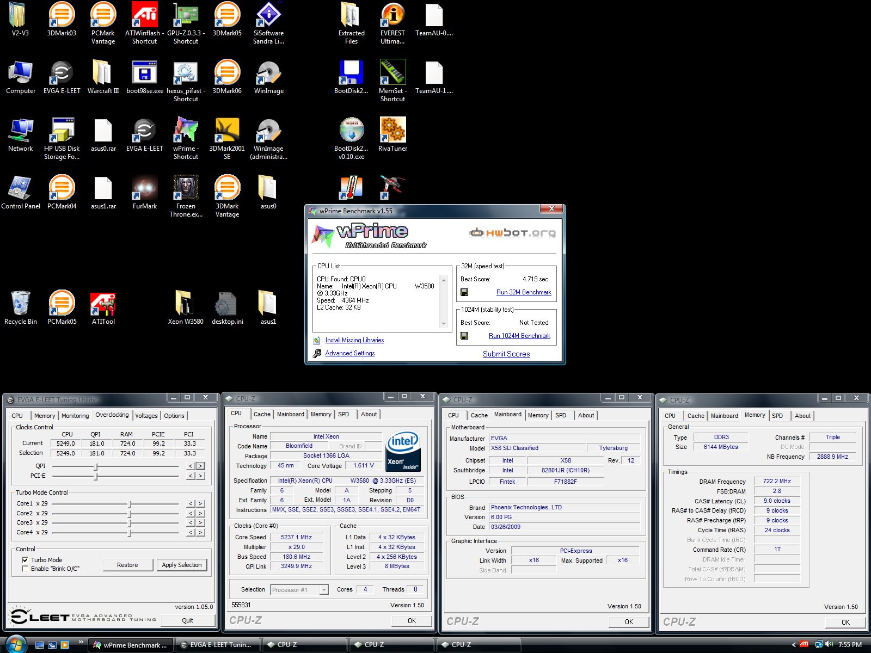Click volume icon in system tray
The image size is (871, 653).
[x=829, y=644]
